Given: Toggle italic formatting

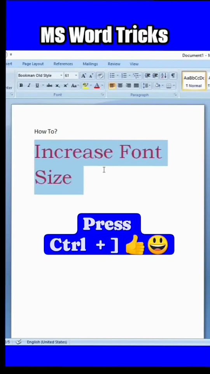Looking at the screenshot, I should coord(29,85).
